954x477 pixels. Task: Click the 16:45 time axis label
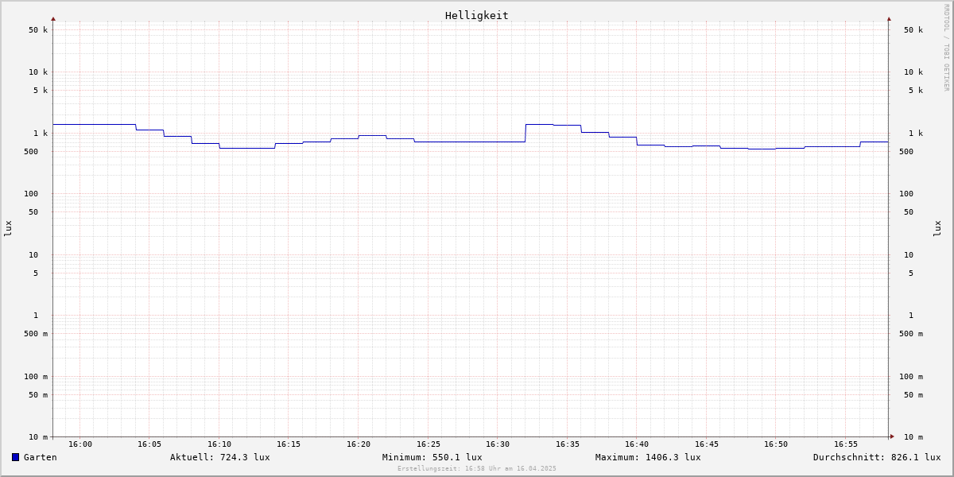[707, 444]
